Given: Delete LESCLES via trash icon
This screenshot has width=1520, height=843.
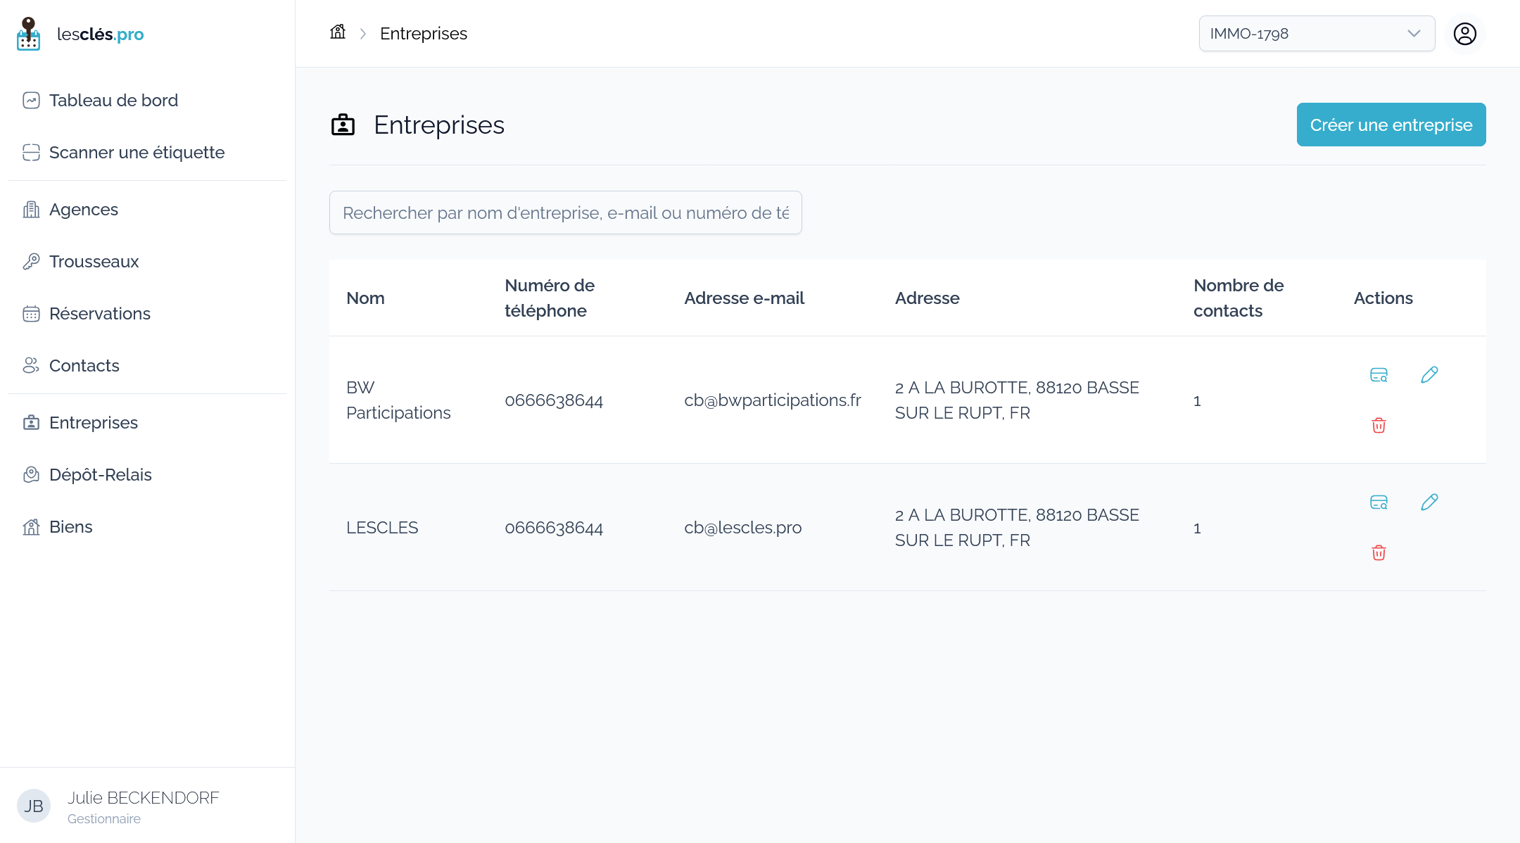Looking at the screenshot, I should point(1379,552).
